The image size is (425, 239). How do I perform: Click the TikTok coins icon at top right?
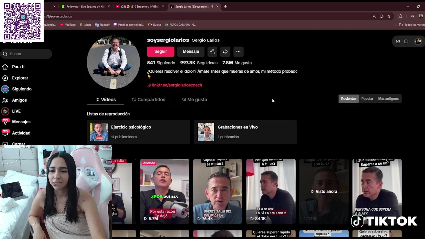click(x=398, y=41)
